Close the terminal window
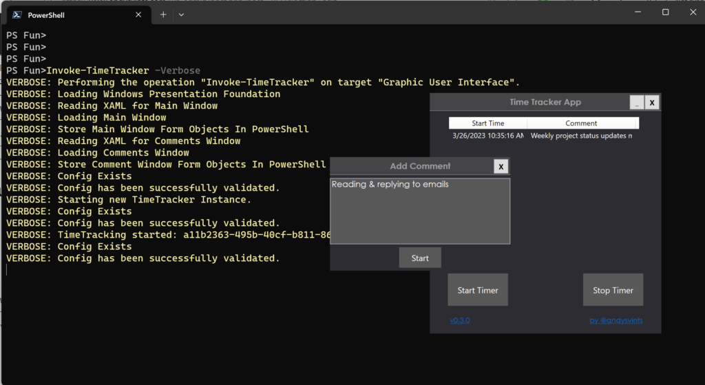This screenshot has width=705, height=385. (693, 12)
